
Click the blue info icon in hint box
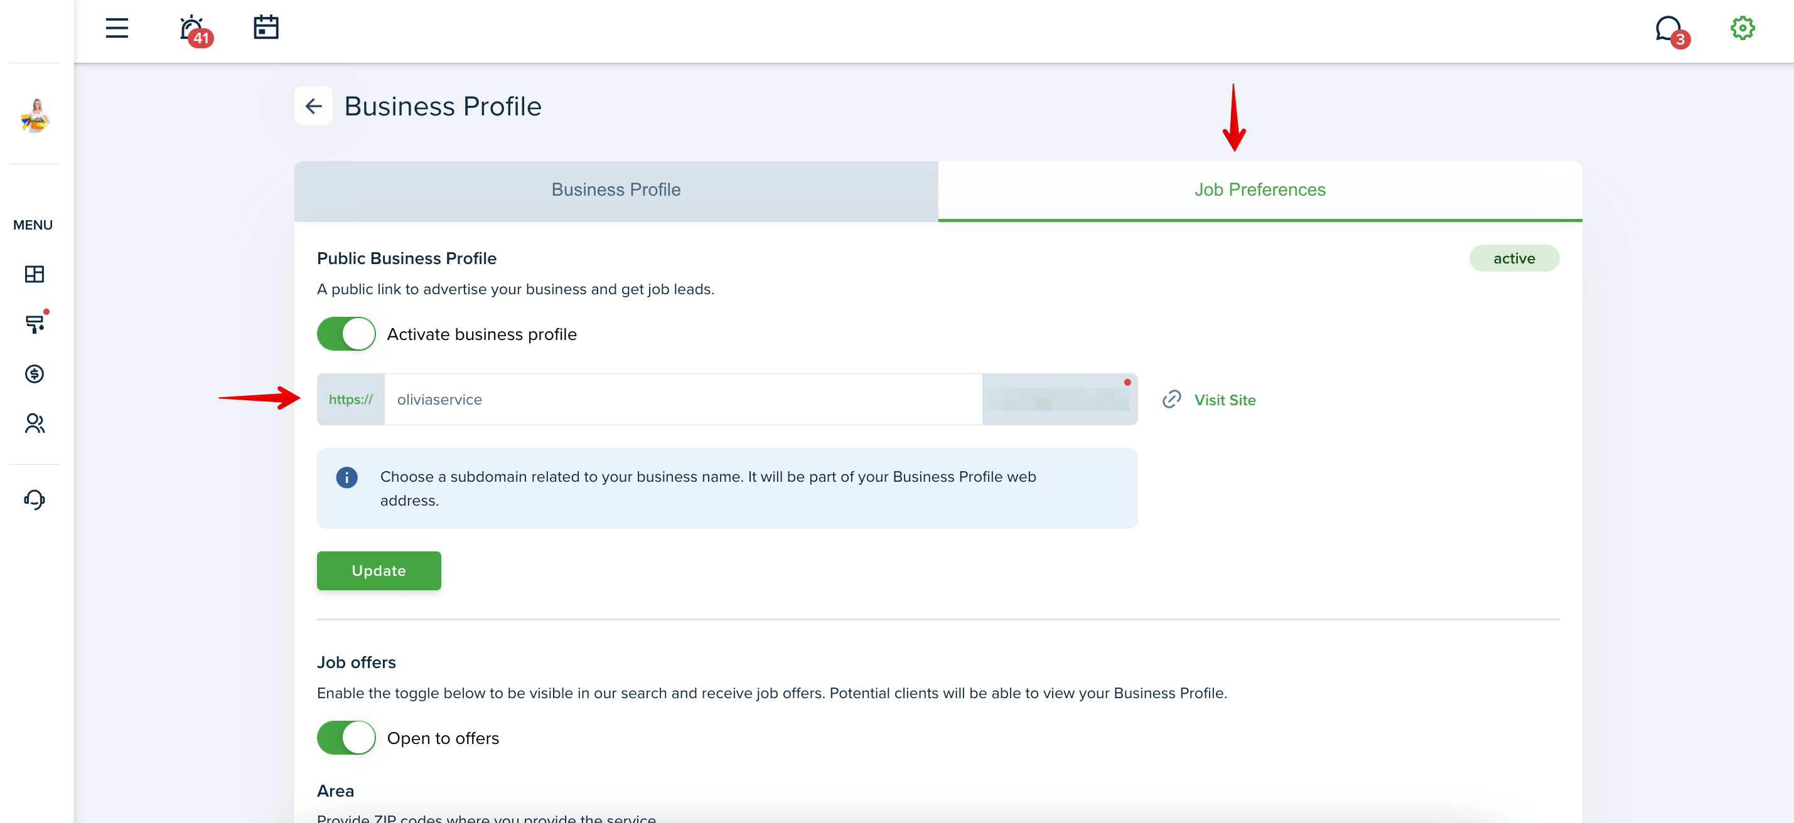[347, 477]
